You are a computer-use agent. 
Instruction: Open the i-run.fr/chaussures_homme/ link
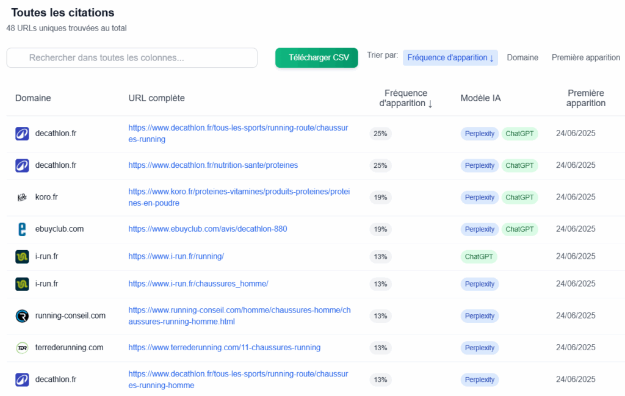click(x=198, y=284)
